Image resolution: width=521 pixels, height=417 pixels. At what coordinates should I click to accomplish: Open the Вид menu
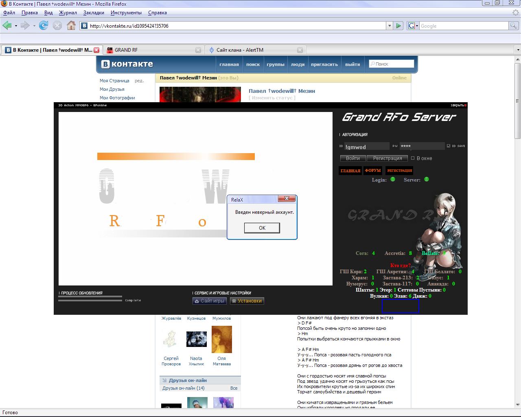[x=48, y=13]
